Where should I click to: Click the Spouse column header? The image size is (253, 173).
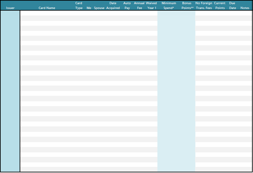pos(99,8)
